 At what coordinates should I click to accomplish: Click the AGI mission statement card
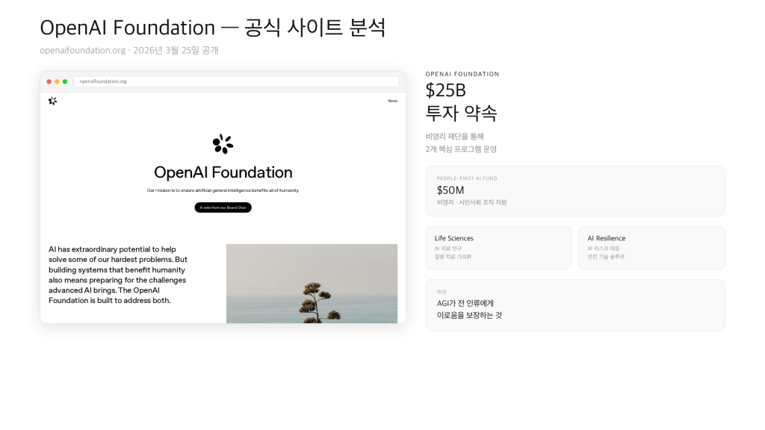coord(574,305)
